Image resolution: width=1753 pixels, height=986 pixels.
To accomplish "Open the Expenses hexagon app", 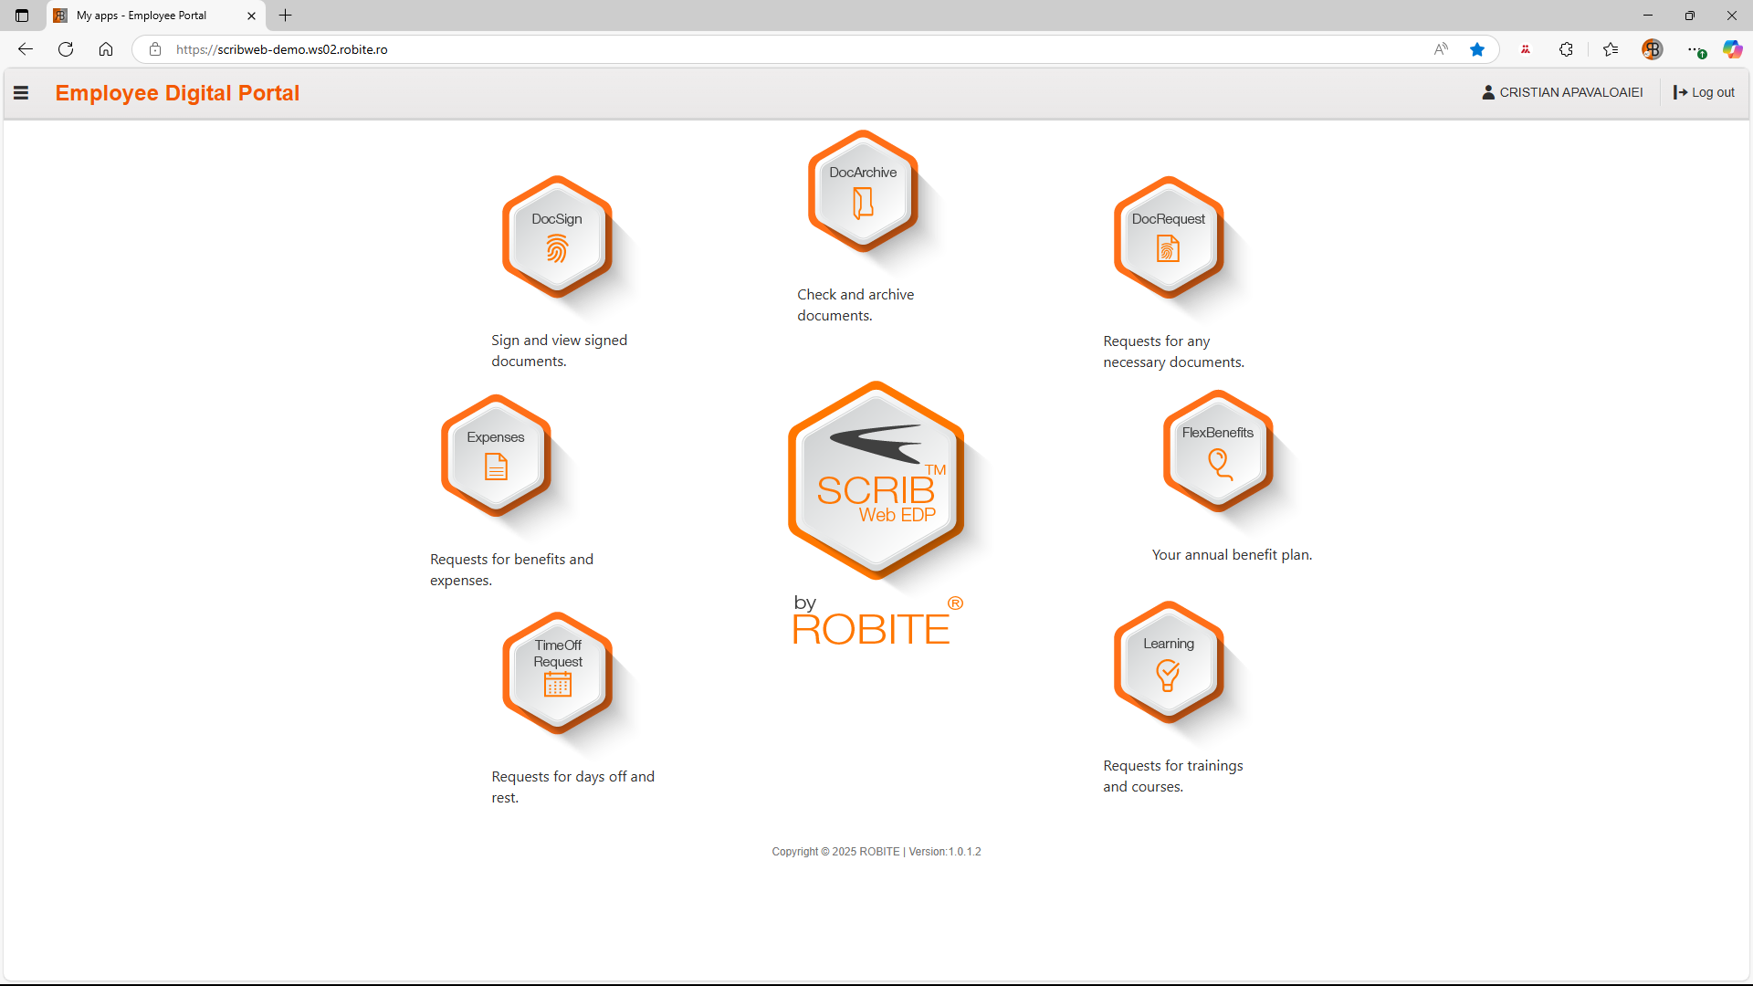I will (496, 456).
